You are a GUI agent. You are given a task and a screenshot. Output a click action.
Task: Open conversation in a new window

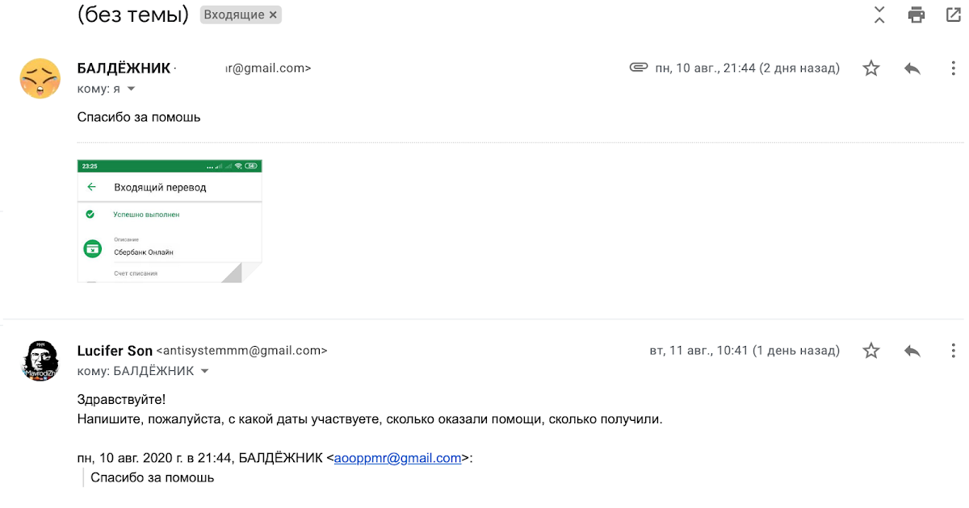pos(953,15)
